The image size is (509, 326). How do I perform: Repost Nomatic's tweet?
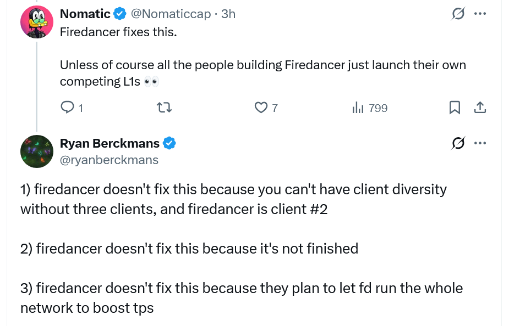[165, 108]
